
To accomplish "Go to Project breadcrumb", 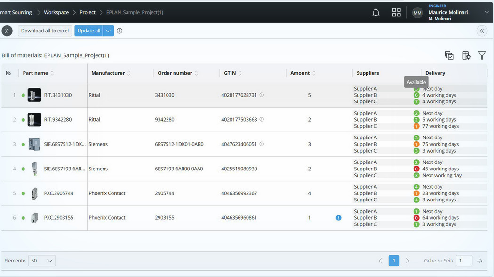I will click(87, 12).
